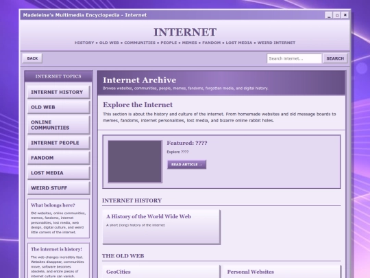
Task: Click the INTERNET HISTORY section heading
Action: pyautogui.click(x=132, y=200)
